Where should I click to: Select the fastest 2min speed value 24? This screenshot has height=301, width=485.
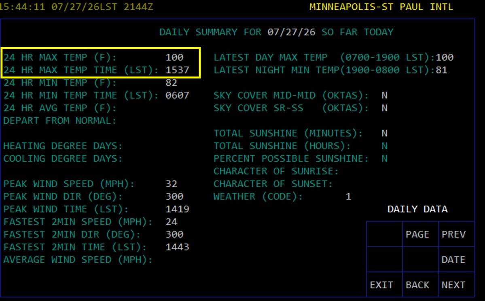(x=172, y=222)
